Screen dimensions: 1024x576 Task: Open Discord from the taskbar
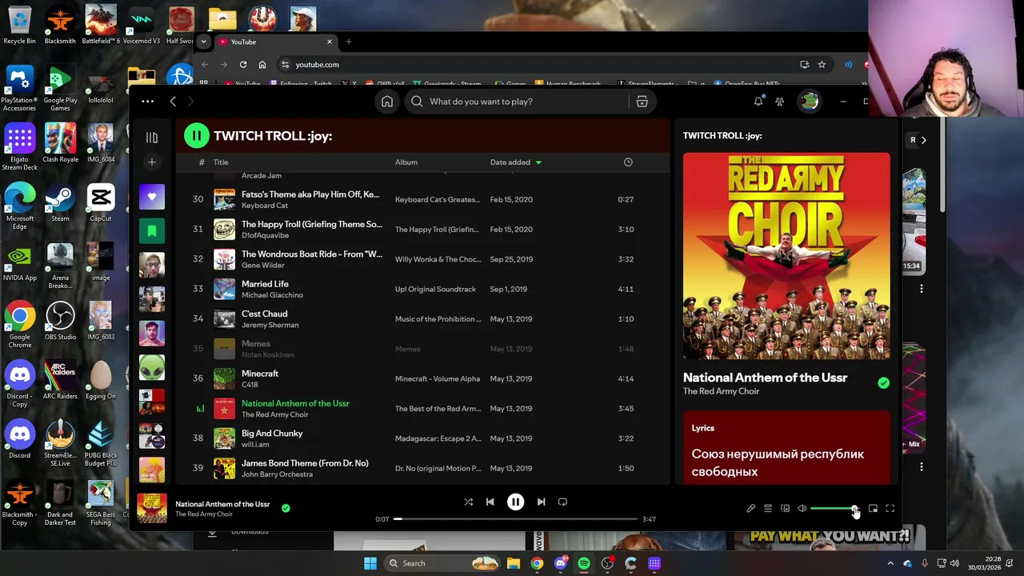point(561,563)
